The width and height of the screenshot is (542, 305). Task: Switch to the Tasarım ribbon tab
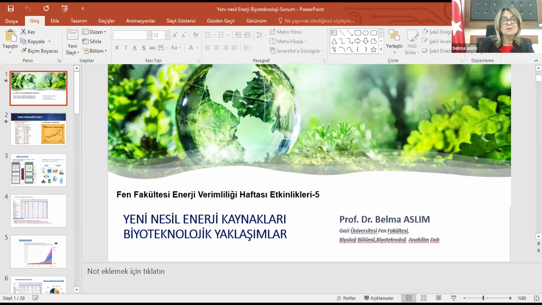click(78, 21)
